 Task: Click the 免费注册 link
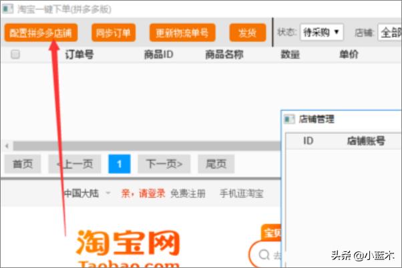pos(188,193)
